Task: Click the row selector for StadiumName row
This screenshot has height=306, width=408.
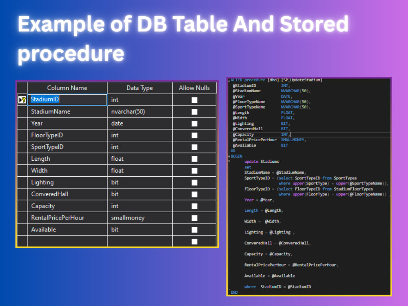Action: coord(22,112)
